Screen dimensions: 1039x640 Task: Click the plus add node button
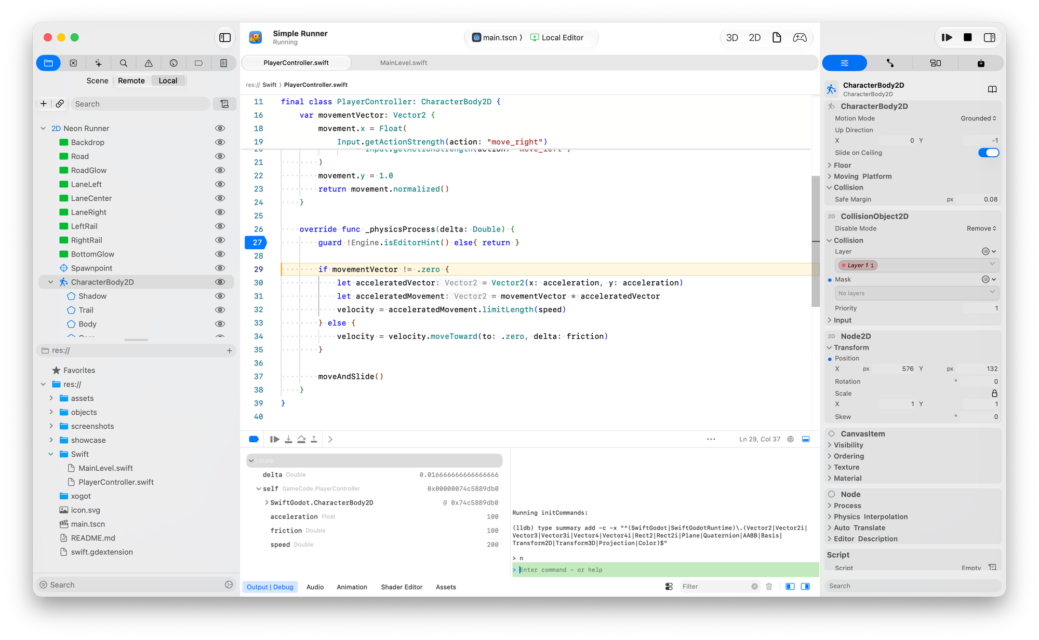[x=44, y=104]
